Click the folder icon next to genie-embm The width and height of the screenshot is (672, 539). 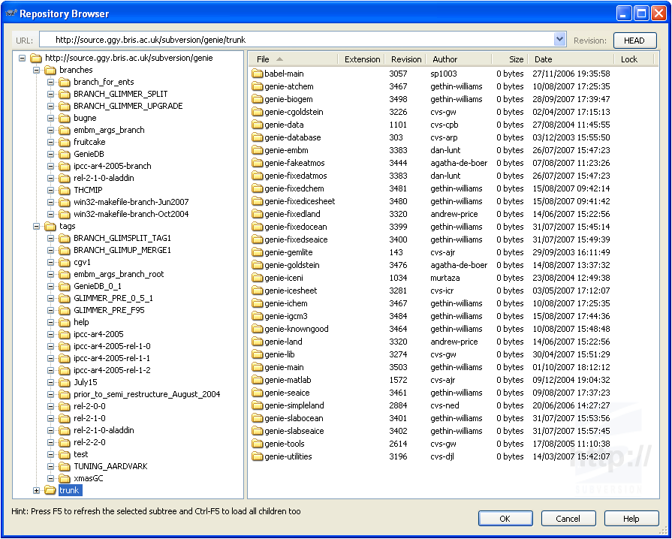pos(257,150)
